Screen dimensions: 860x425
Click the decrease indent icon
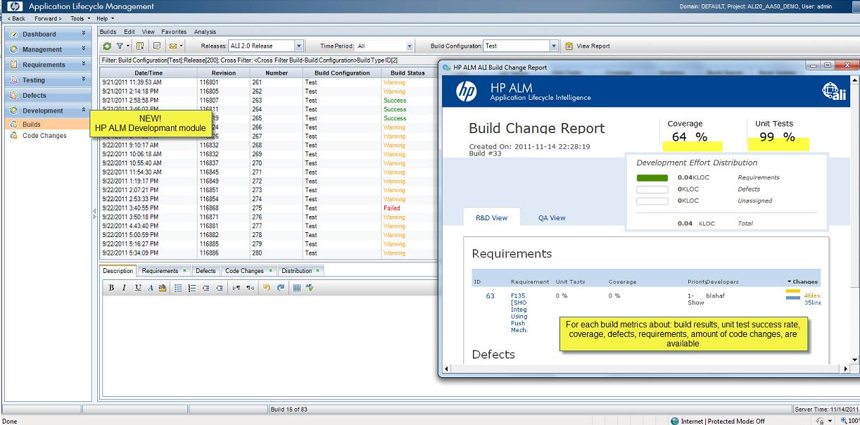click(205, 288)
